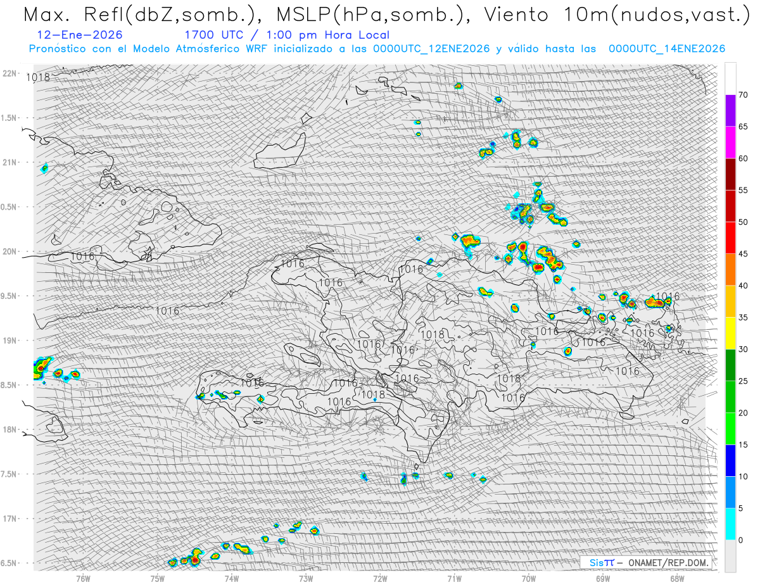Click the colorbar value label "35"
The height and width of the screenshot is (587, 760).
click(743, 317)
